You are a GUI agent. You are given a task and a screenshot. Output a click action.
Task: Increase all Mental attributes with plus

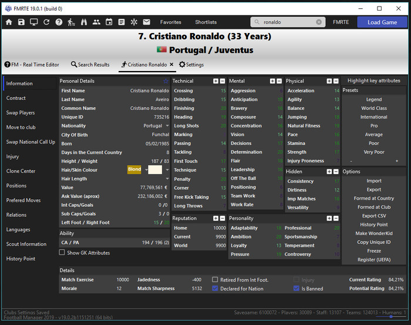pyautogui.click(x=272, y=81)
